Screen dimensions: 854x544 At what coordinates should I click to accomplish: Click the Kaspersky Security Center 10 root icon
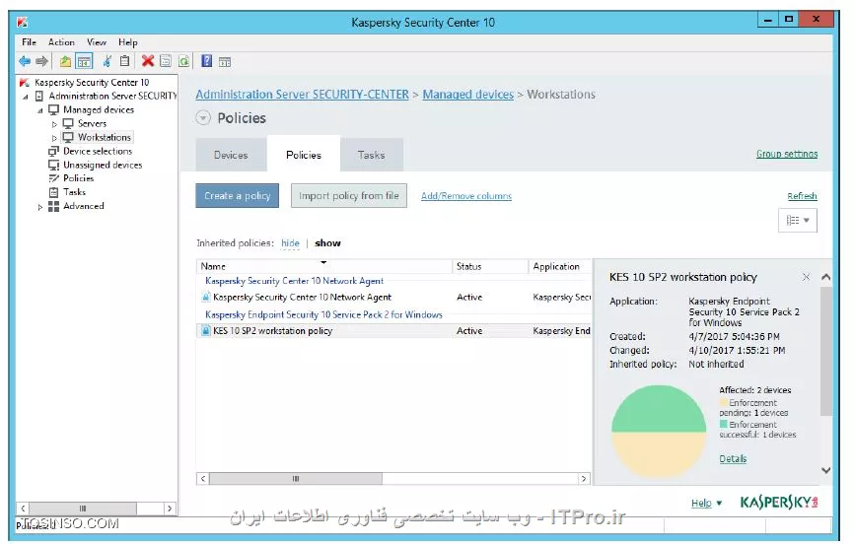coord(24,82)
